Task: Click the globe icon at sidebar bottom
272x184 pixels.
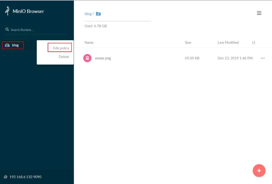Action: point(6,177)
